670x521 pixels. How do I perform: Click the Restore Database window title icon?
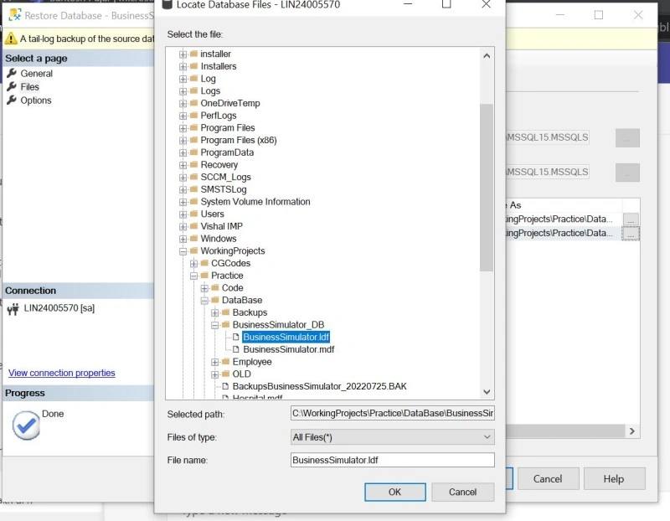[15, 15]
